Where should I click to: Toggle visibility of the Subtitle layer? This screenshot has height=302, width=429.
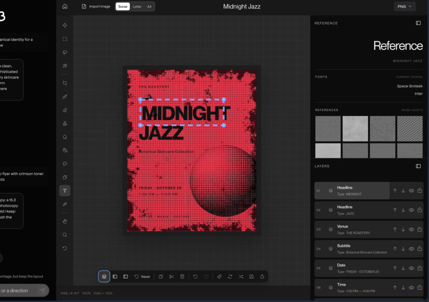point(411,249)
